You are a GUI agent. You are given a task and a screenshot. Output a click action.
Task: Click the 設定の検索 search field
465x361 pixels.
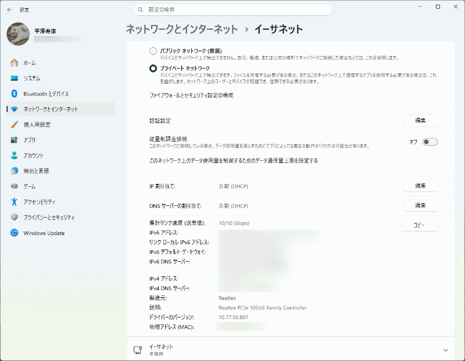pyautogui.click(x=232, y=9)
